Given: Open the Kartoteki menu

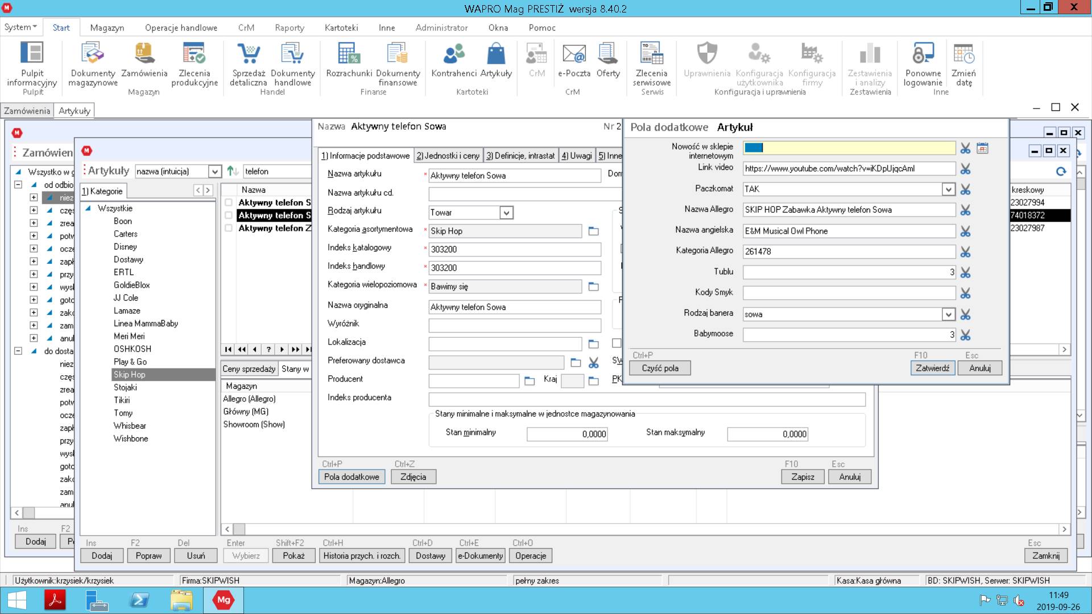Looking at the screenshot, I should 341,27.
